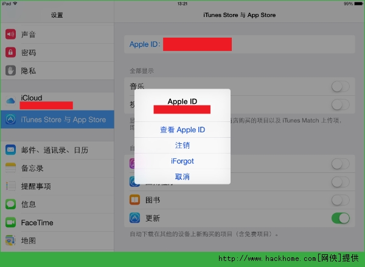Open iCloud settings
This screenshot has width=365, height=267.
(57, 101)
